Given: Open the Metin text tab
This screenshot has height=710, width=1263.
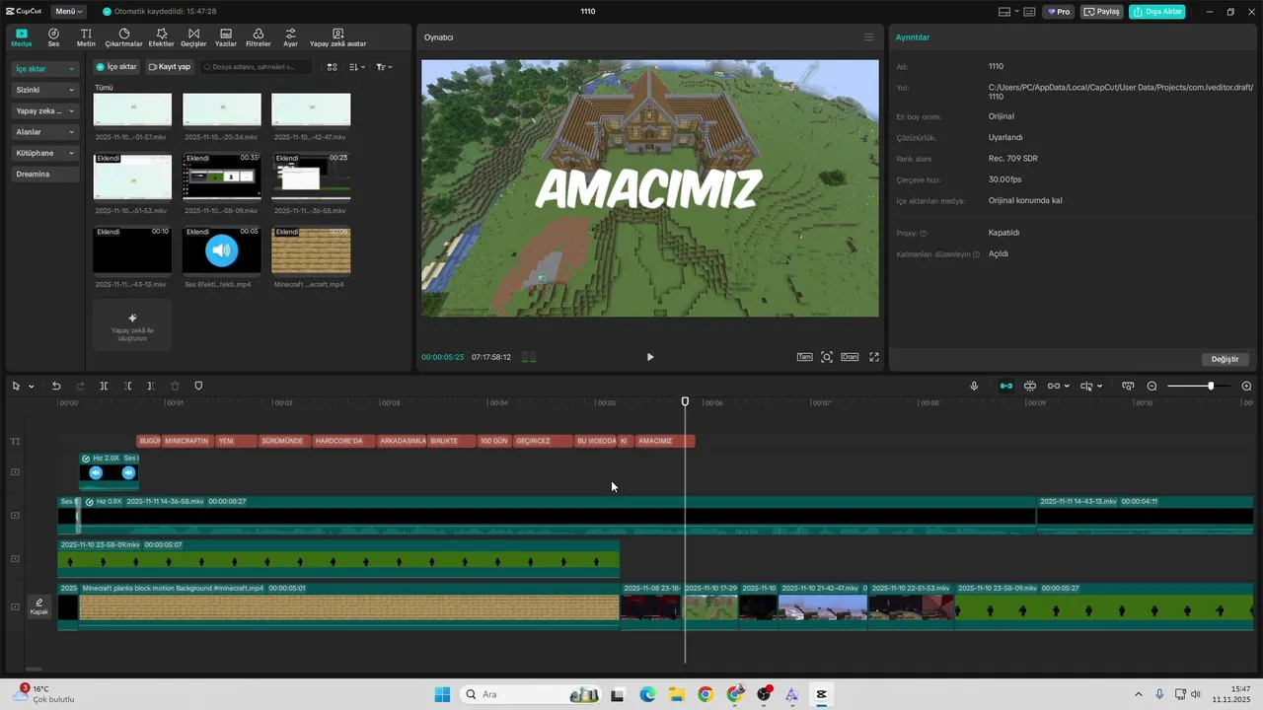Looking at the screenshot, I should (x=86, y=37).
